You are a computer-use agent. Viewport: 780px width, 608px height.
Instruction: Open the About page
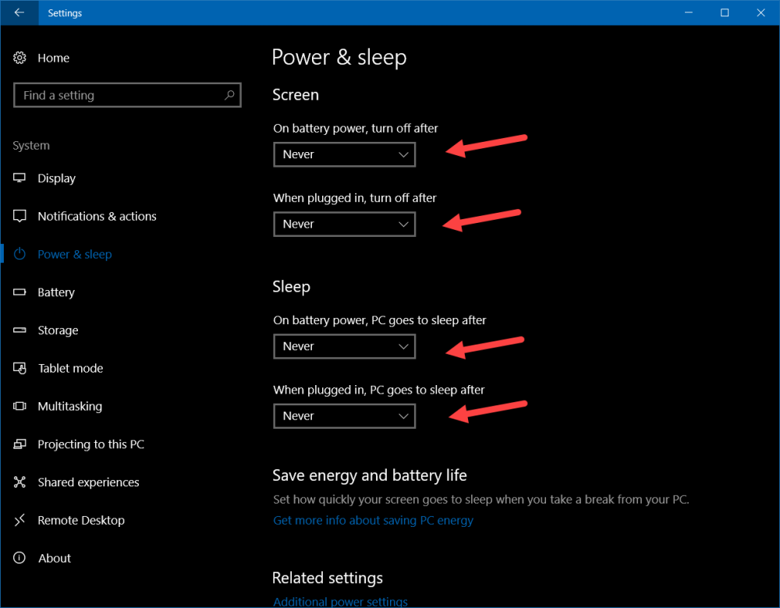pos(55,558)
